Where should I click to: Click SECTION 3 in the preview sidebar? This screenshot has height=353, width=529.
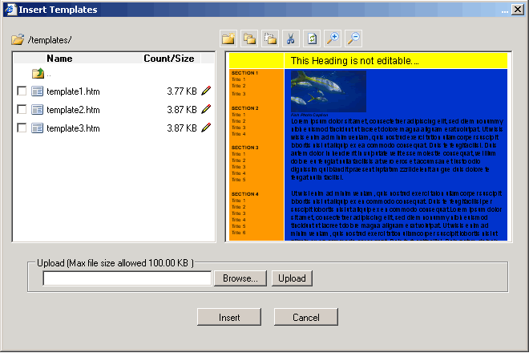[244, 148]
